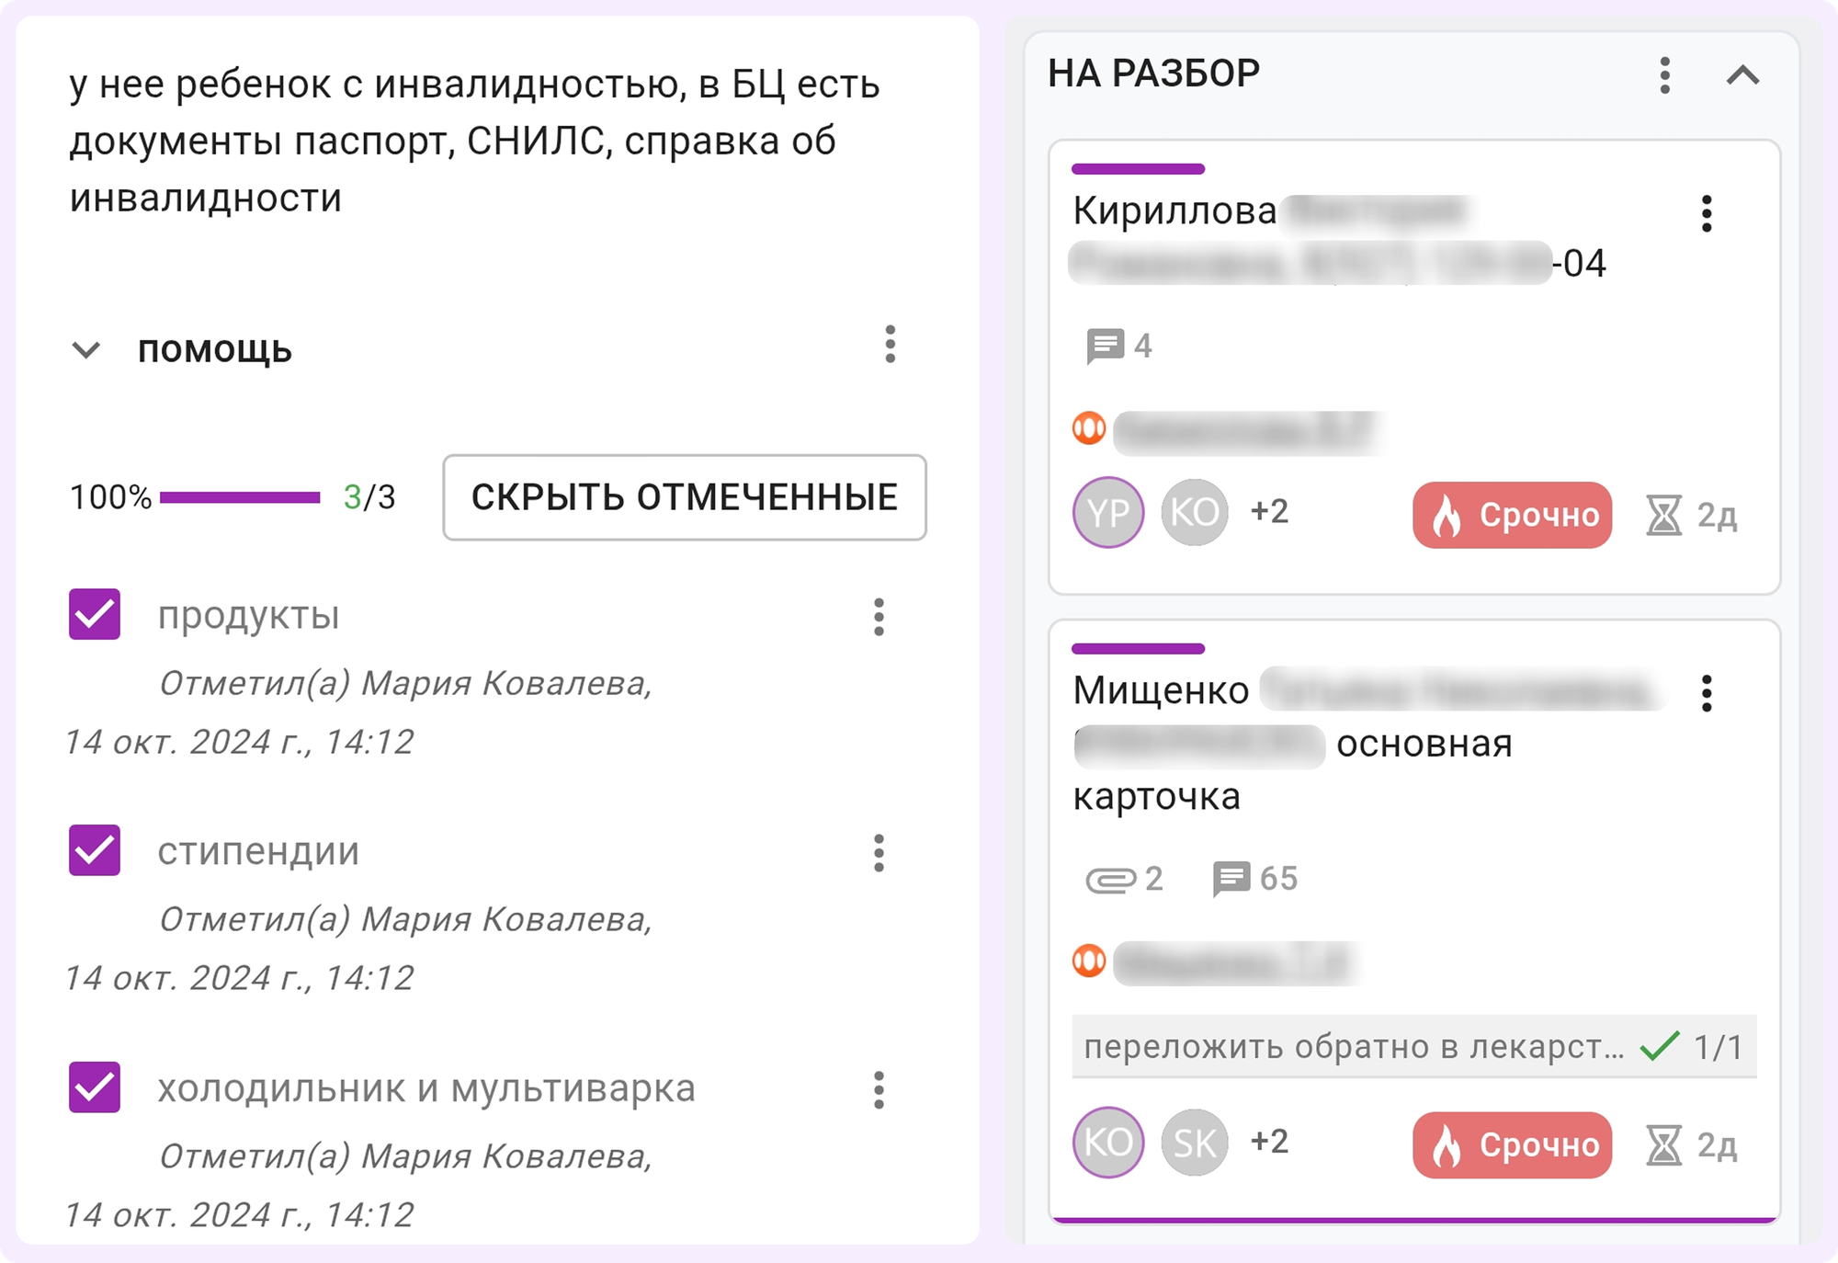Image resolution: width=1838 pixels, height=1263 pixels.
Task: Uncheck холодильник и мультиварка checkbox
Action: 95,1087
